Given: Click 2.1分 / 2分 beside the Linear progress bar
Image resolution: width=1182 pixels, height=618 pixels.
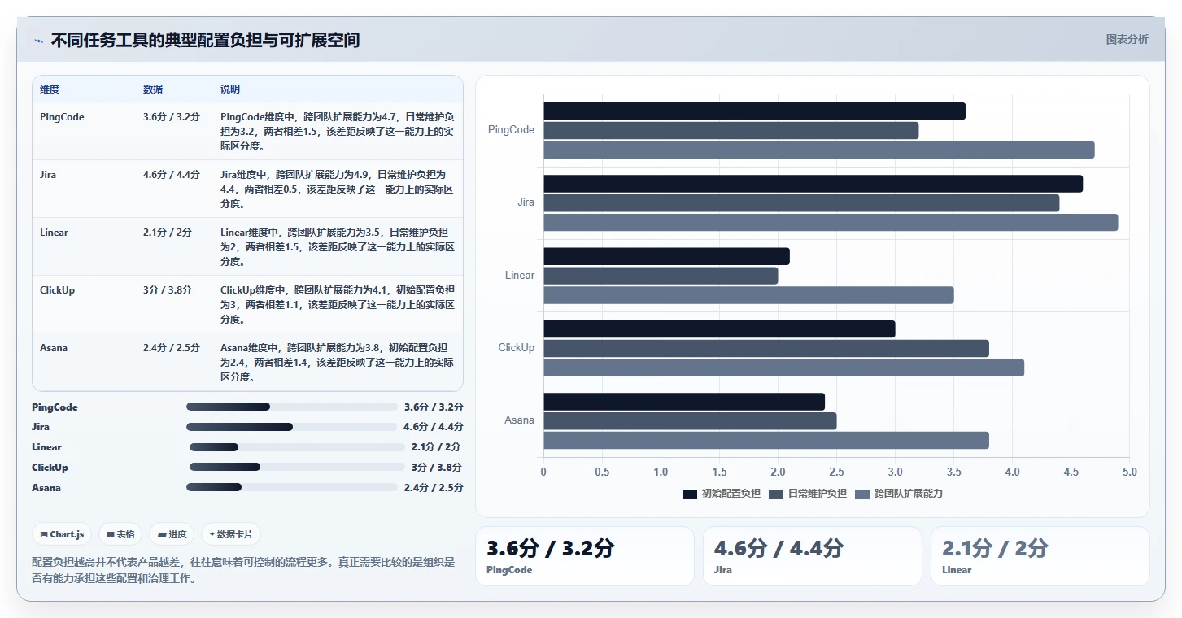Looking at the screenshot, I should pyautogui.click(x=436, y=447).
